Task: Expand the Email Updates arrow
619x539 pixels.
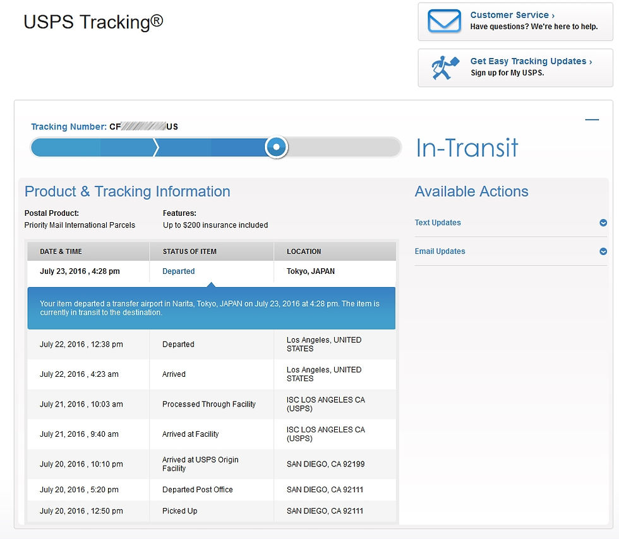Action: pos(603,251)
